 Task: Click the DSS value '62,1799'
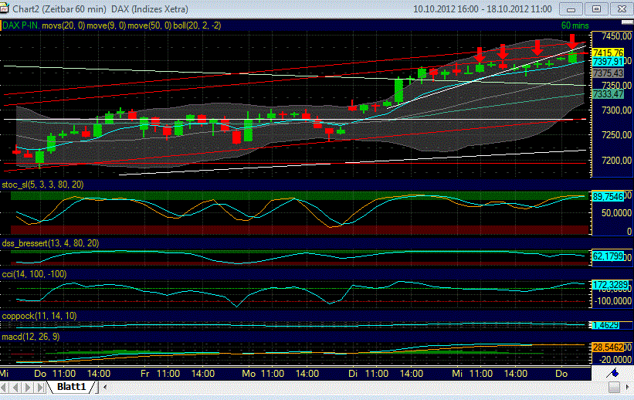(608, 256)
